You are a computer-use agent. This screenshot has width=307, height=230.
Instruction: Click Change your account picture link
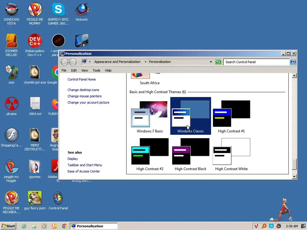click(88, 102)
